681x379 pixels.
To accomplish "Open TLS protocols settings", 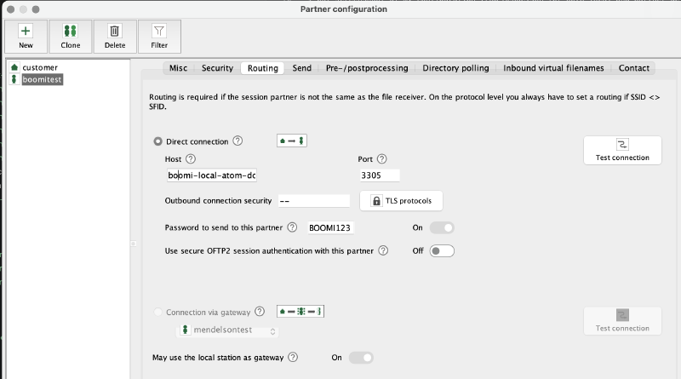I will coord(401,201).
